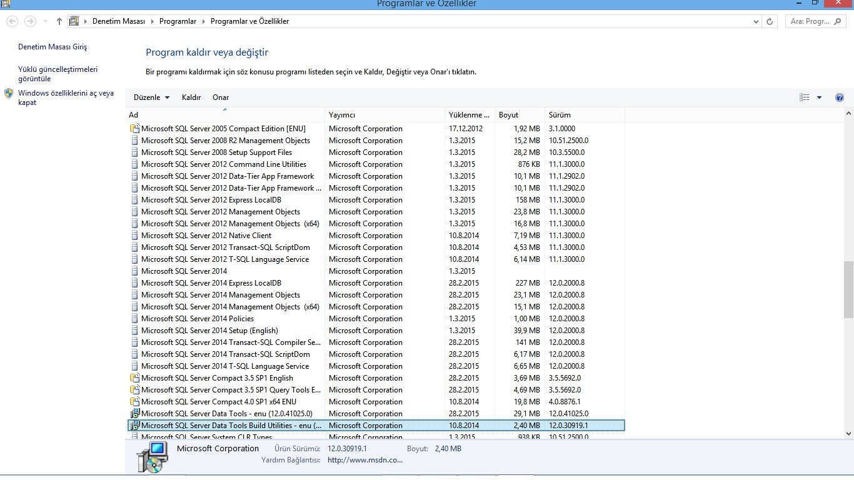Select Microsoft SQL Server 2012 Transact-SQL ScriptDom
This screenshot has height=480, width=854.
(x=376, y=247)
